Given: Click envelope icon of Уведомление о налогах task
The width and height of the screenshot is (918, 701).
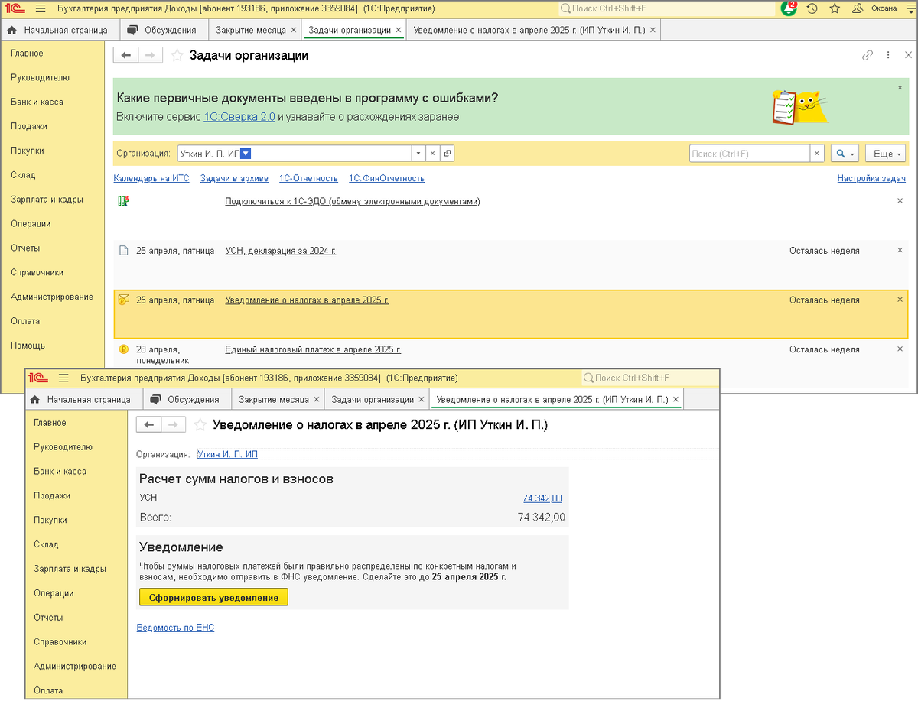Looking at the screenshot, I should 123,300.
